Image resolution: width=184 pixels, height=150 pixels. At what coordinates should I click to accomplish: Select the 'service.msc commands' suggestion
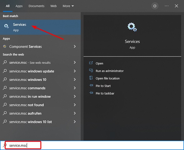[x=40, y=88]
